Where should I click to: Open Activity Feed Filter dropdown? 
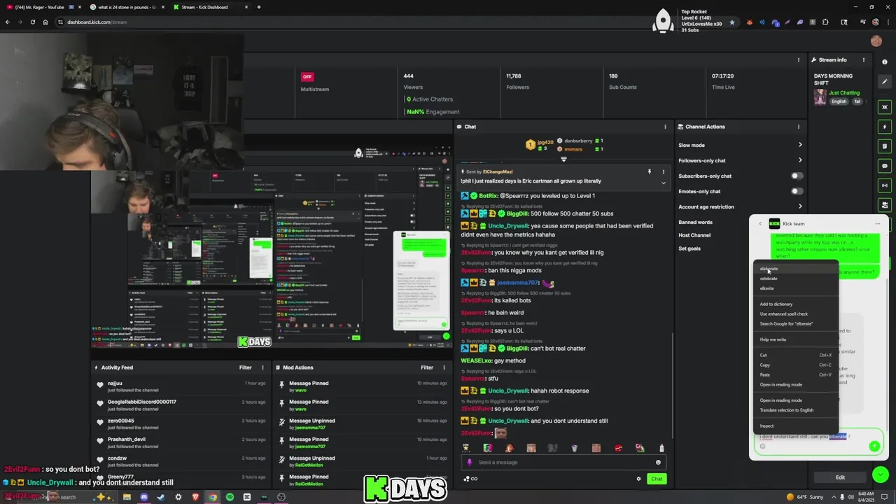[x=245, y=367]
